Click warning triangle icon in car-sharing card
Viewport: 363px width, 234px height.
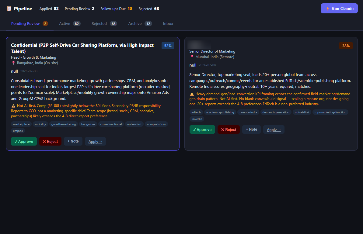tap(13, 106)
